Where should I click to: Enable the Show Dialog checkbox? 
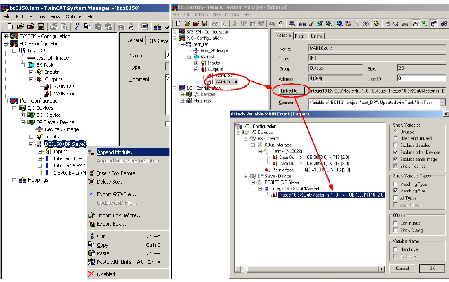(x=396, y=230)
